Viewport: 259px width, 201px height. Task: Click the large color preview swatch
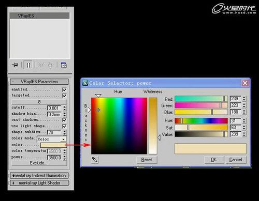210,148
